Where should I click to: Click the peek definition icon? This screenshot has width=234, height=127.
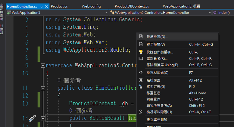click(141, 80)
